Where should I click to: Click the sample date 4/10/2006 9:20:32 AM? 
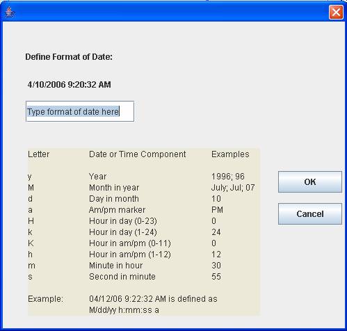tap(69, 85)
